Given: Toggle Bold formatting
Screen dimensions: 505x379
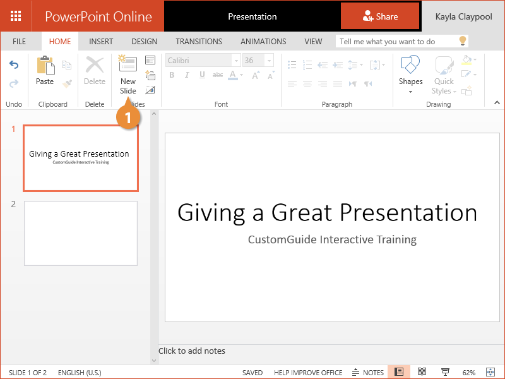Looking at the screenshot, I should [x=172, y=75].
